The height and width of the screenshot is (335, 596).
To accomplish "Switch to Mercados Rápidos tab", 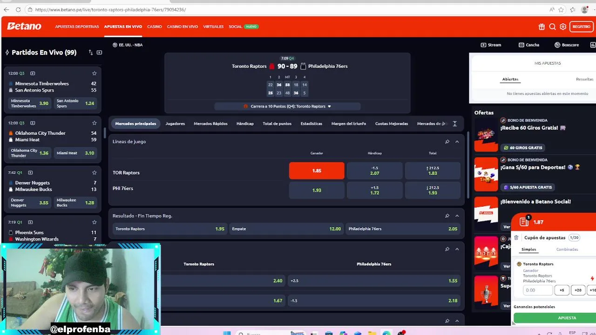I will (210, 124).
